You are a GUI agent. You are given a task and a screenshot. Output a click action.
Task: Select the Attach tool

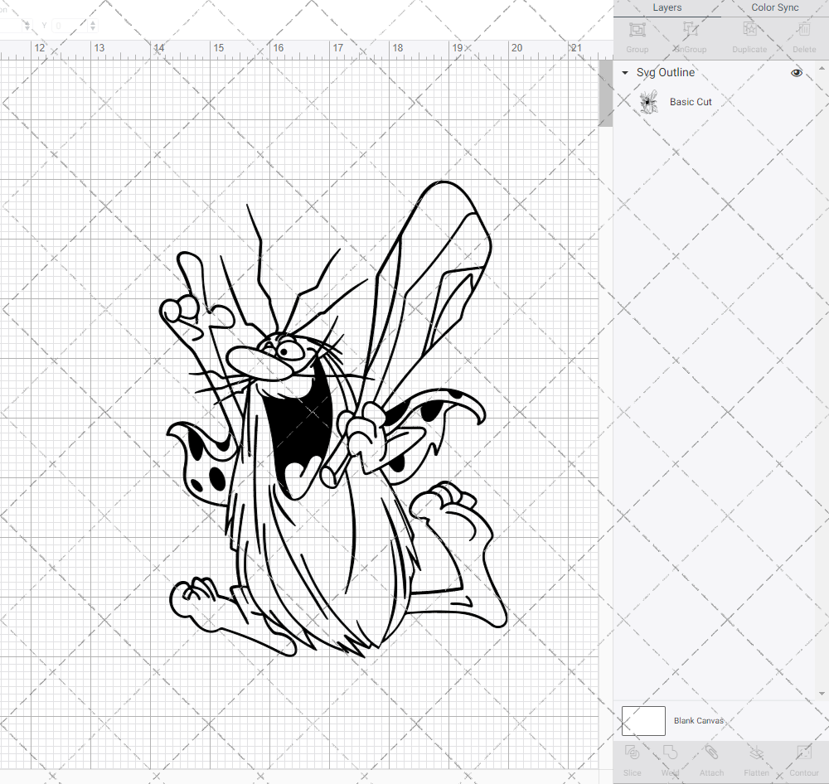click(x=711, y=758)
